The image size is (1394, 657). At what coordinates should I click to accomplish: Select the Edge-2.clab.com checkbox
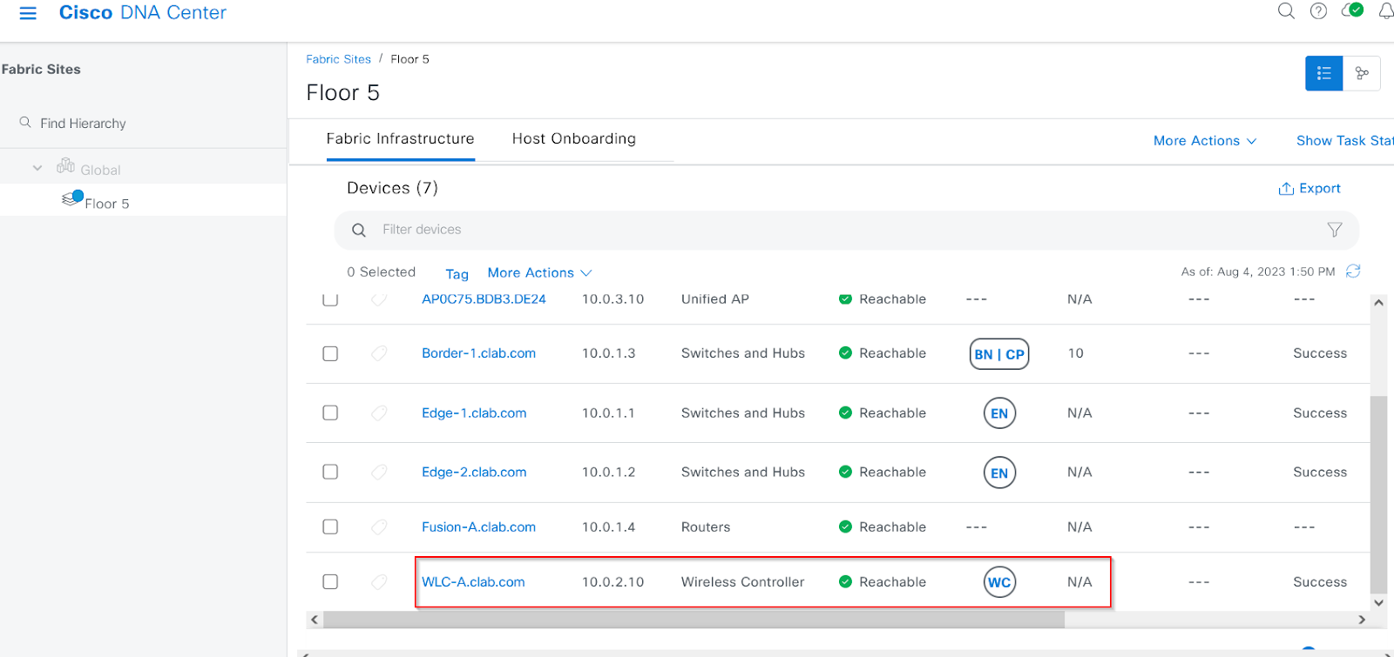tap(330, 472)
